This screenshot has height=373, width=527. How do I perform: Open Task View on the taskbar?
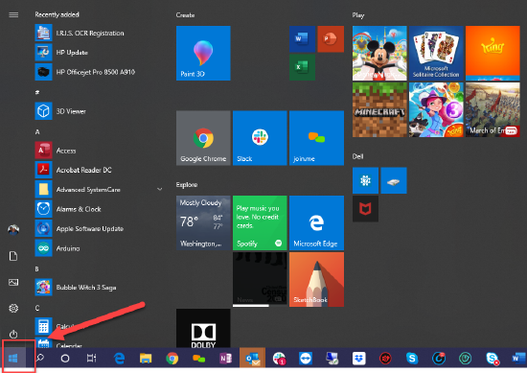[x=91, y=359]
